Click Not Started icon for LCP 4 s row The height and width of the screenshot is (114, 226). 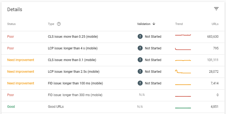(x=140, y=48)
